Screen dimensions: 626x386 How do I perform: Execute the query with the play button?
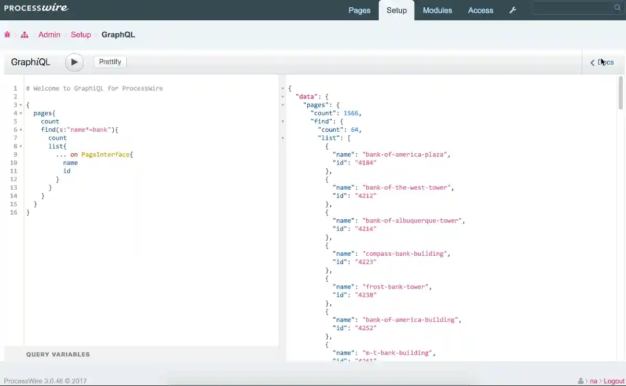point(74,61)
